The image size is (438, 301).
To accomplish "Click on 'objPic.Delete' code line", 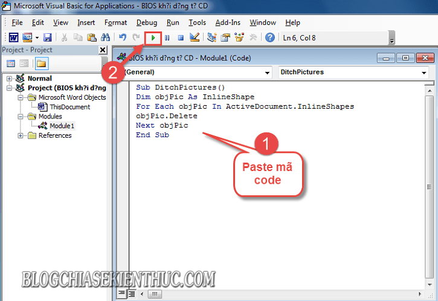I will pos(167,116).
